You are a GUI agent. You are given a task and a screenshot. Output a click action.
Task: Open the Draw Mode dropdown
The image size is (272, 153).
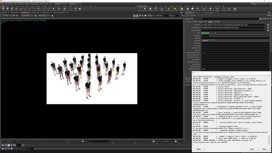209,41
